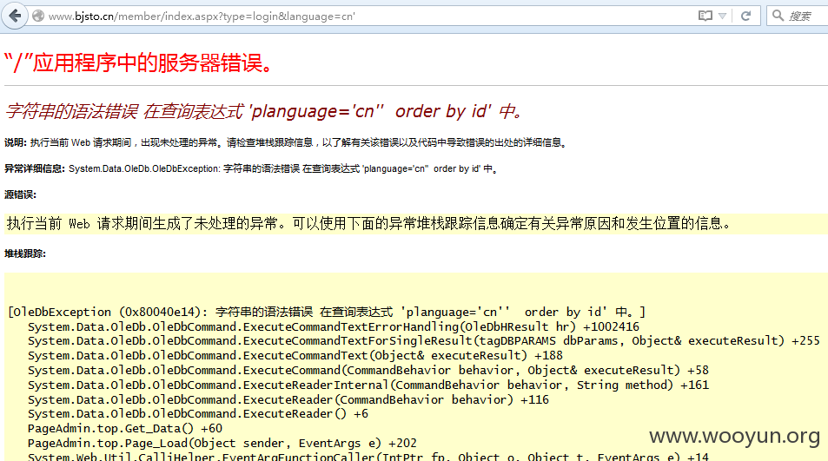Click the search magnifier icon
The height and width of the screenshot is (461, 828).
pyautogui.click(x=778, y=16)
